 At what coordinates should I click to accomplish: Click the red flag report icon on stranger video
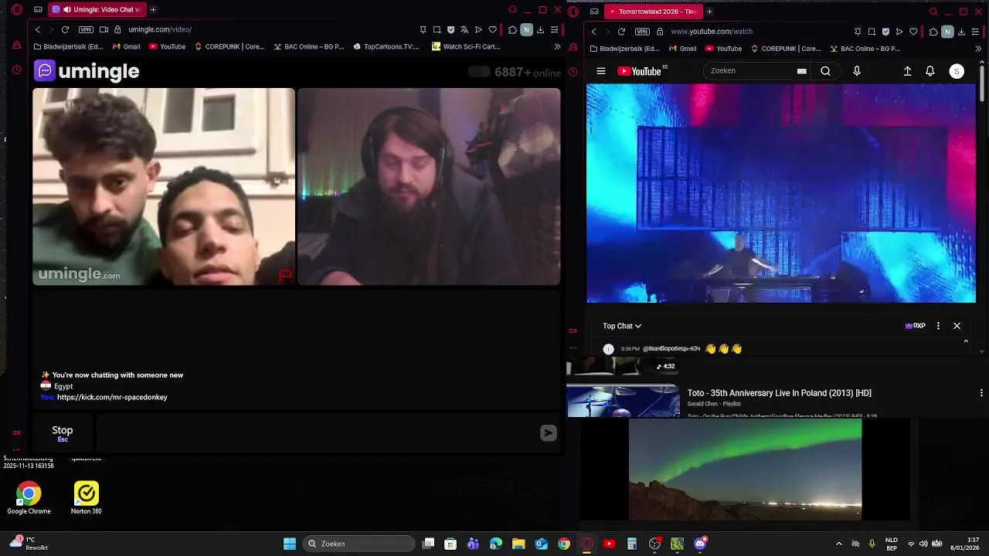tap(285, 275)
